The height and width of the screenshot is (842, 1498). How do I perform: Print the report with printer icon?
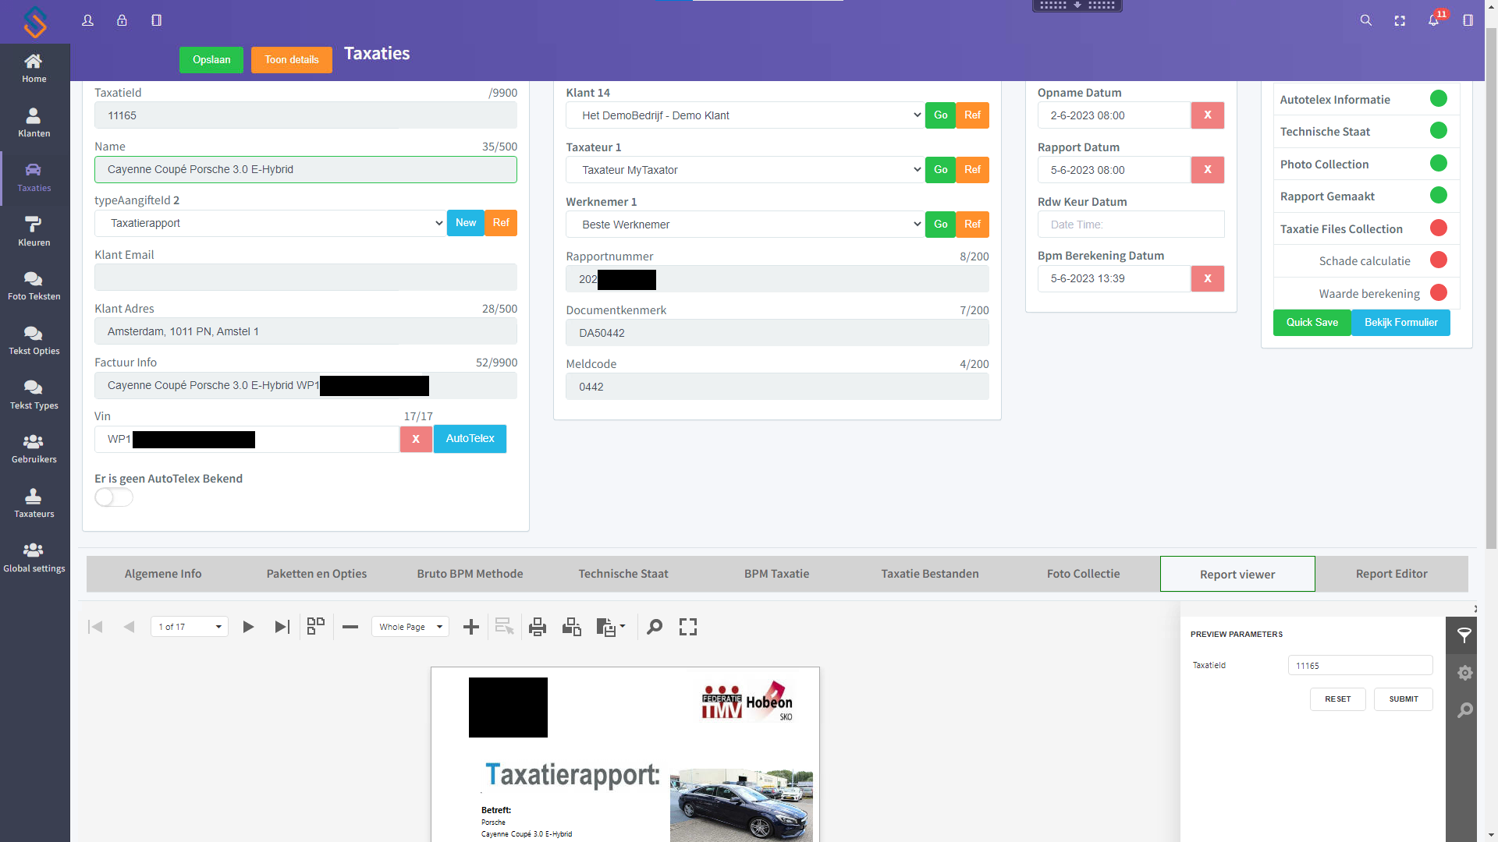[x=538, y=627]
